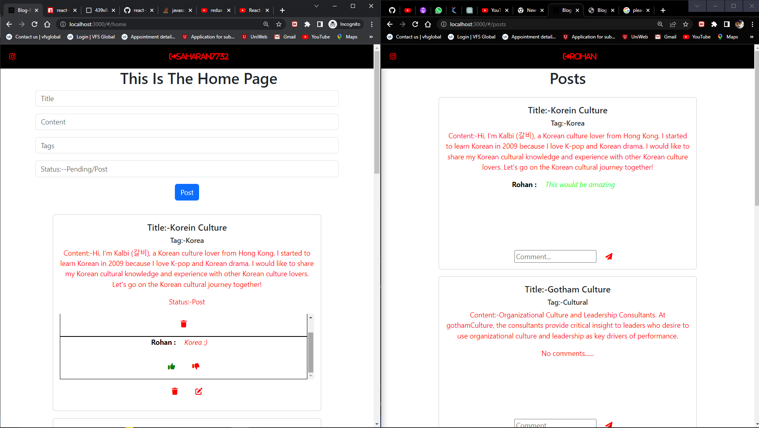Click the Instagram icon in left window header

pos(12,56)
